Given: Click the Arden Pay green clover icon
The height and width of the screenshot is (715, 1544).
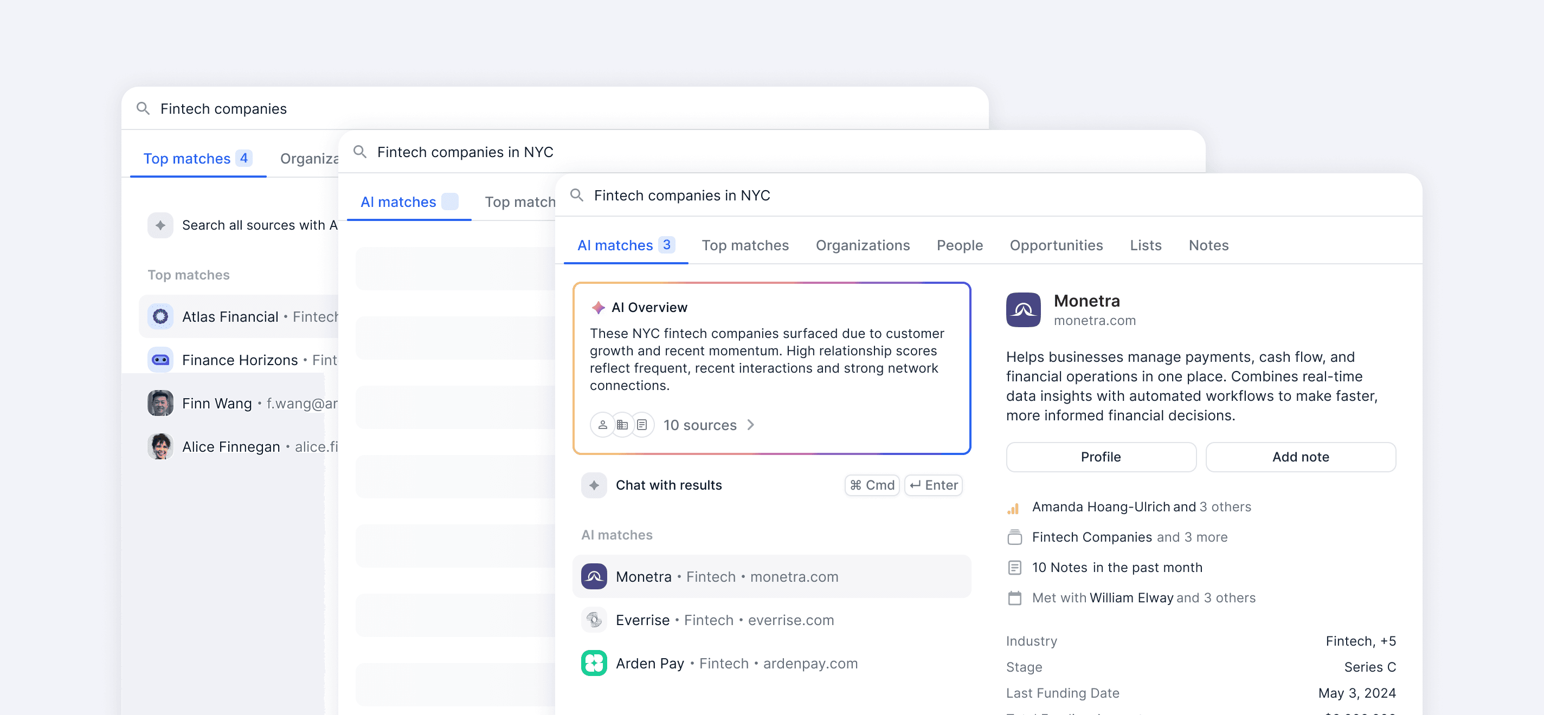Looking at the screenshot, I should pos(594,663).
